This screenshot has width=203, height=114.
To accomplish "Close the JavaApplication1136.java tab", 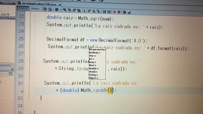I will tap(60, 5).
